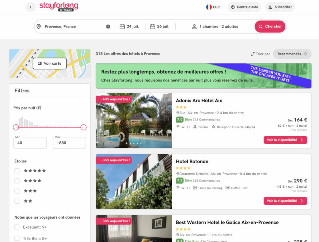Click the -35% aujourd'hui discount badge
The height and width of the screenshot is (242, 319).
coord(114,160)
